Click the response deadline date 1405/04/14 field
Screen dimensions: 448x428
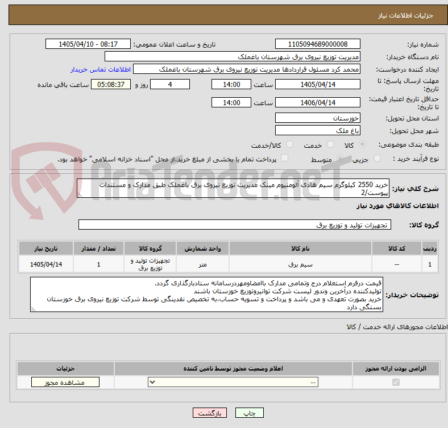[x=317, y=84]
